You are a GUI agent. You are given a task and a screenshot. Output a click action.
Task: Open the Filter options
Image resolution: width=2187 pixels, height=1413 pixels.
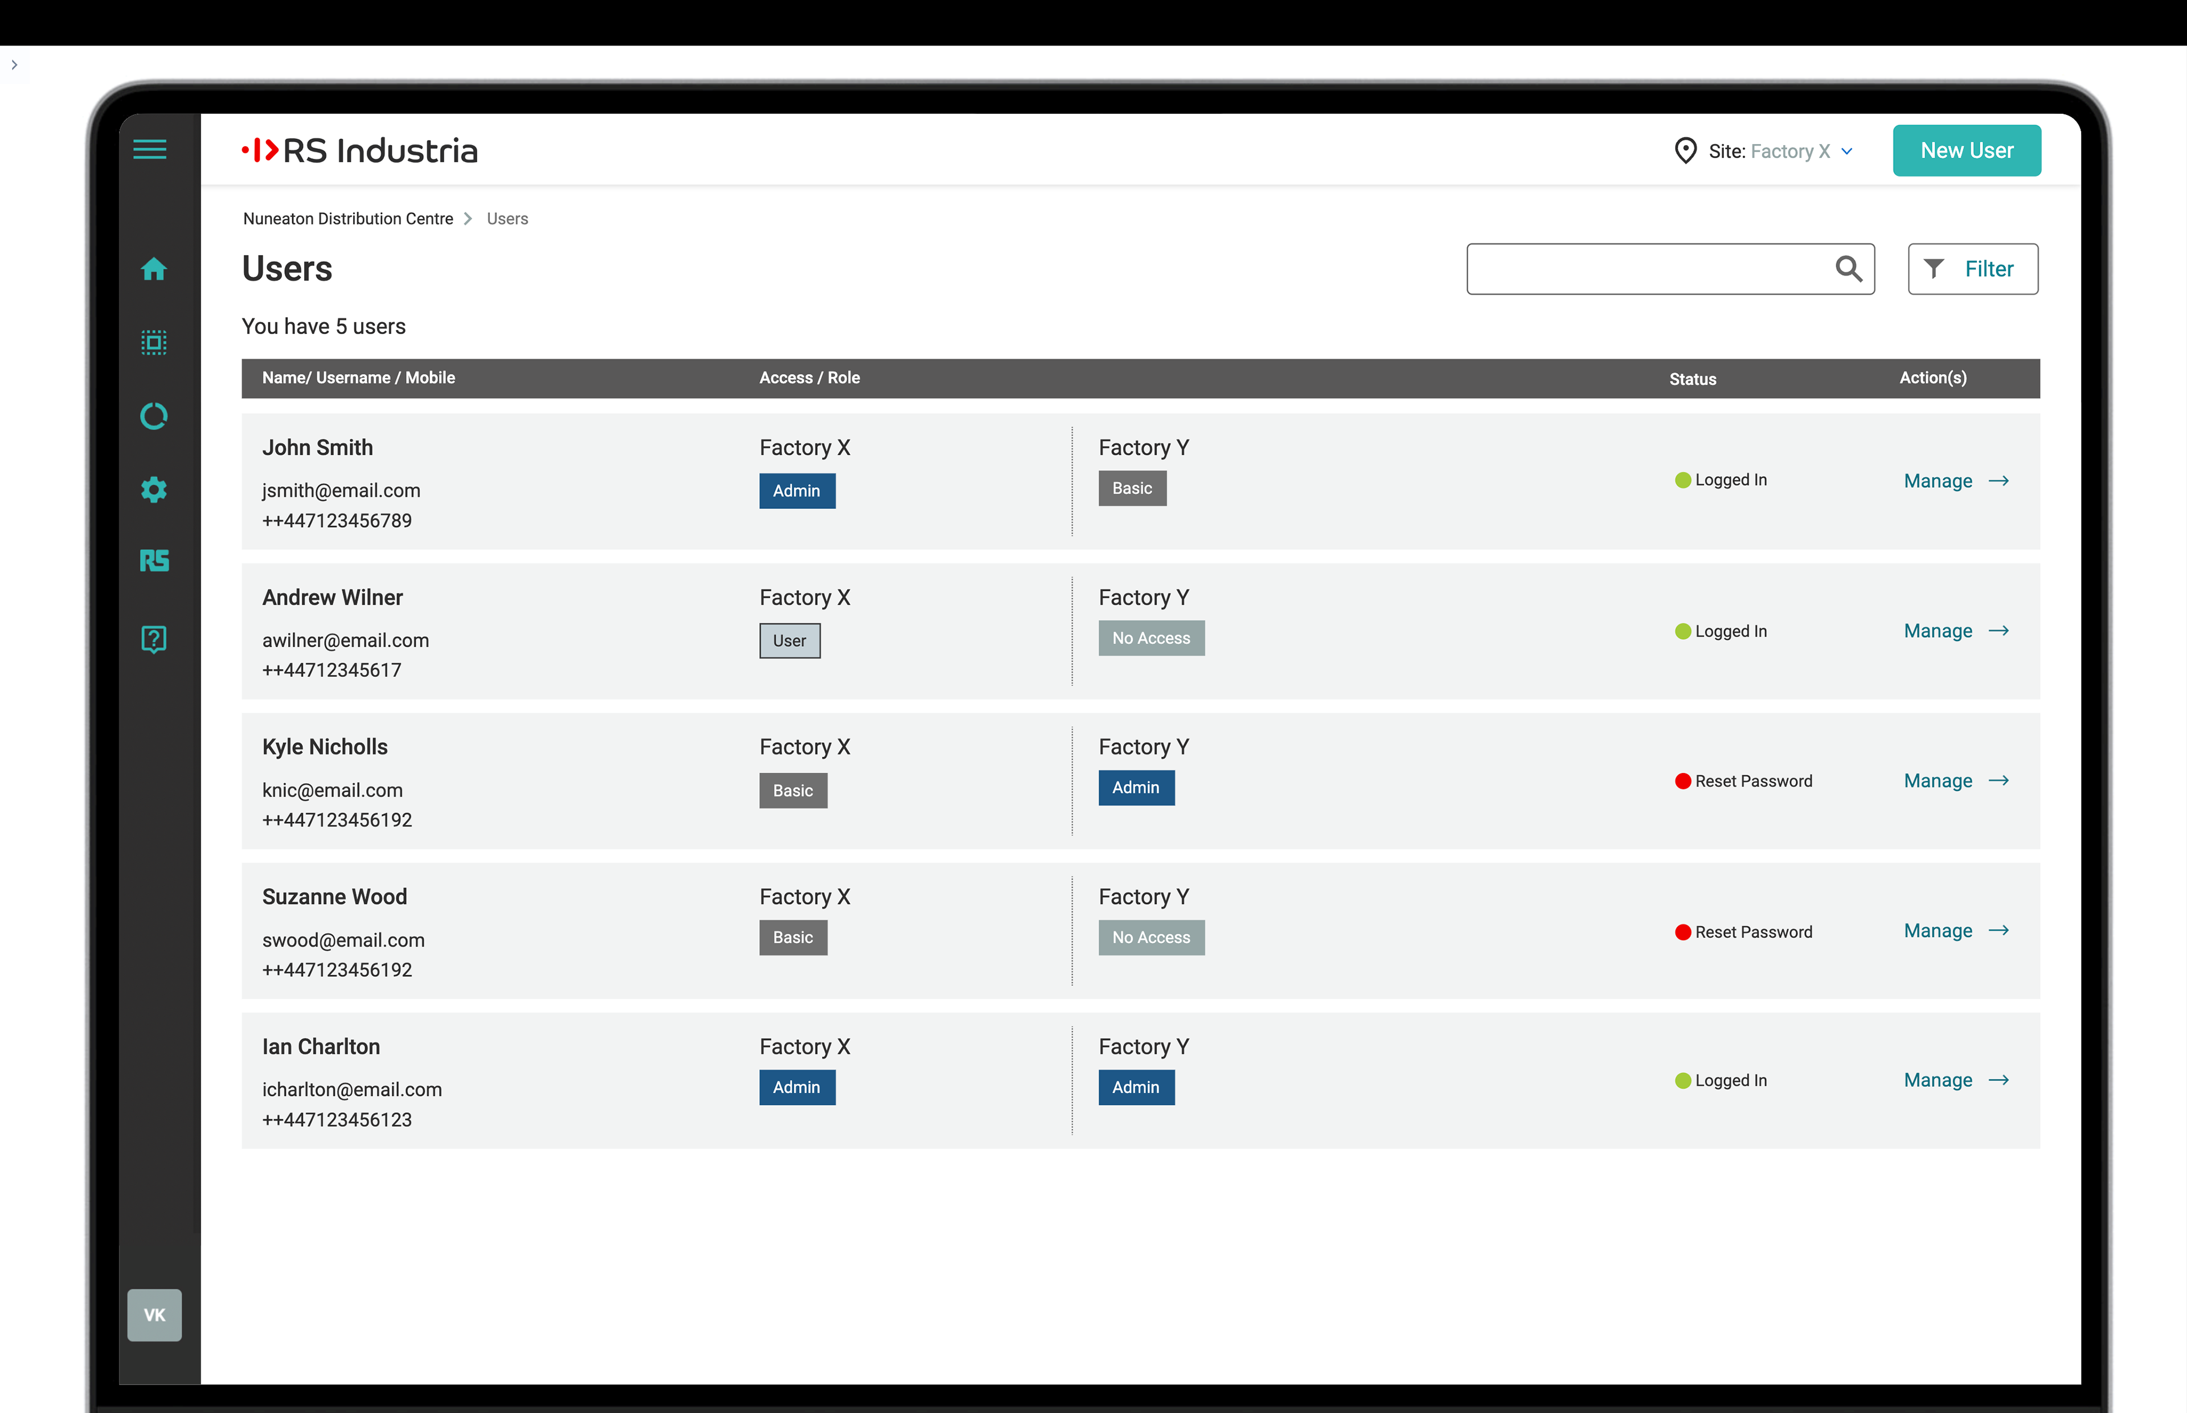click(x=1972, y=269)
